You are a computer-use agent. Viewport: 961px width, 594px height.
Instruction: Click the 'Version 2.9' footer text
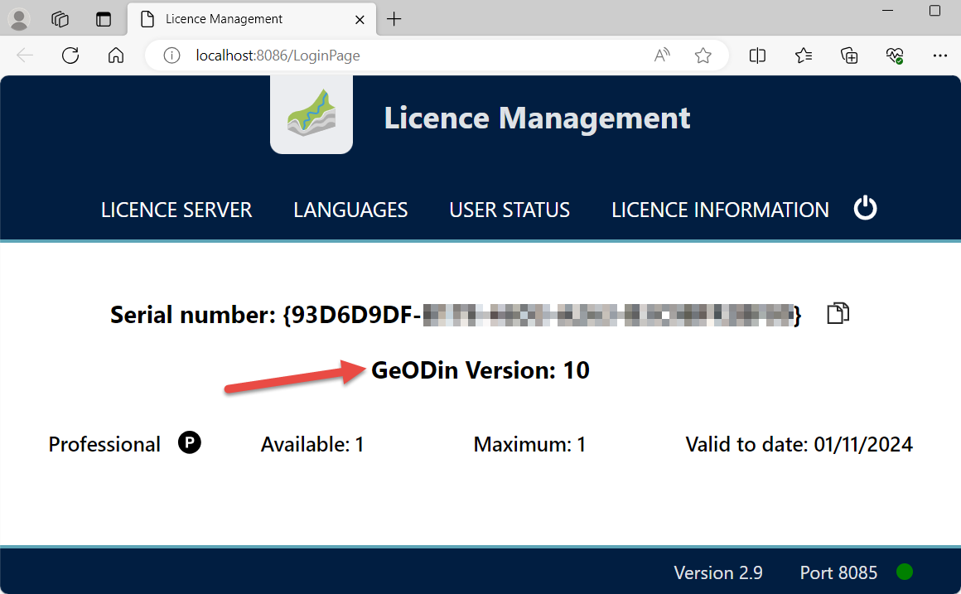(x=718, y=572)
